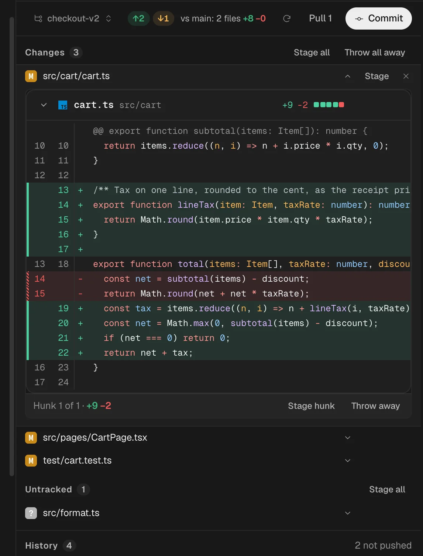Click the 2 commits ahead badge
This screenshot has height=556, width=423.
point(138,18)
